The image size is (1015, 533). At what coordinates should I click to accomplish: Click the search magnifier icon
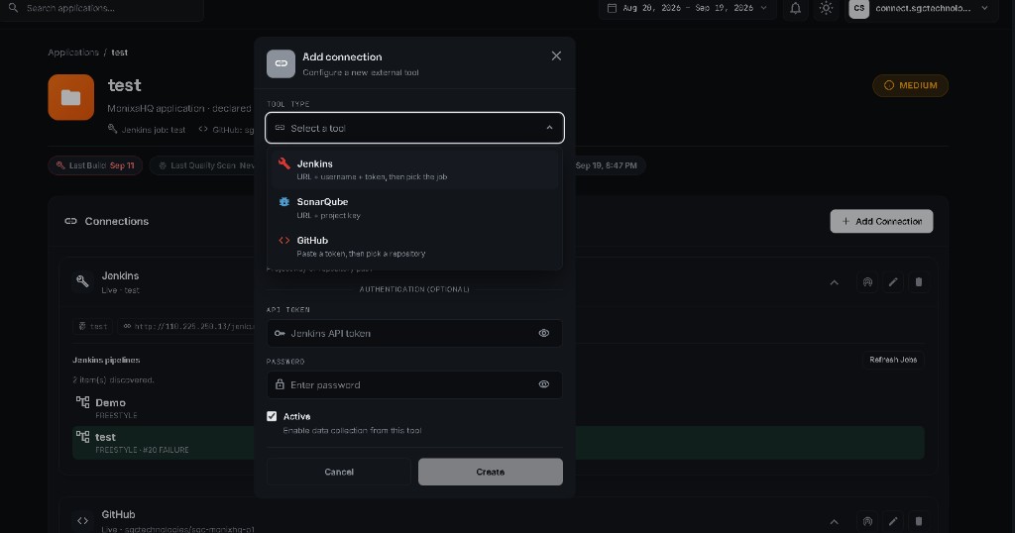[x=13, y=8]
